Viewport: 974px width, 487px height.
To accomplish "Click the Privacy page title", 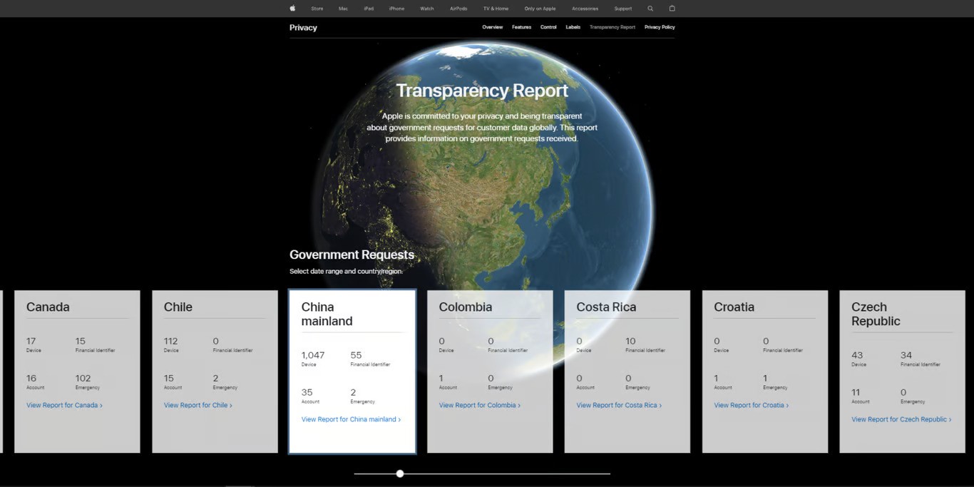I will click(x=303, y=27).
